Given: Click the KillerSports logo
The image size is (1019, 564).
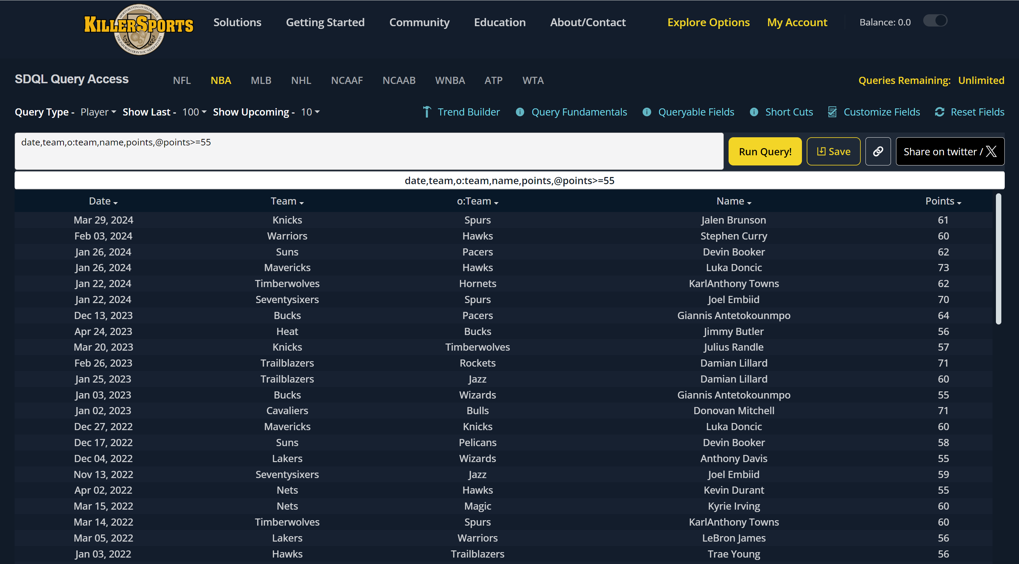Looking at the screenshot, I should click(139, 29).
